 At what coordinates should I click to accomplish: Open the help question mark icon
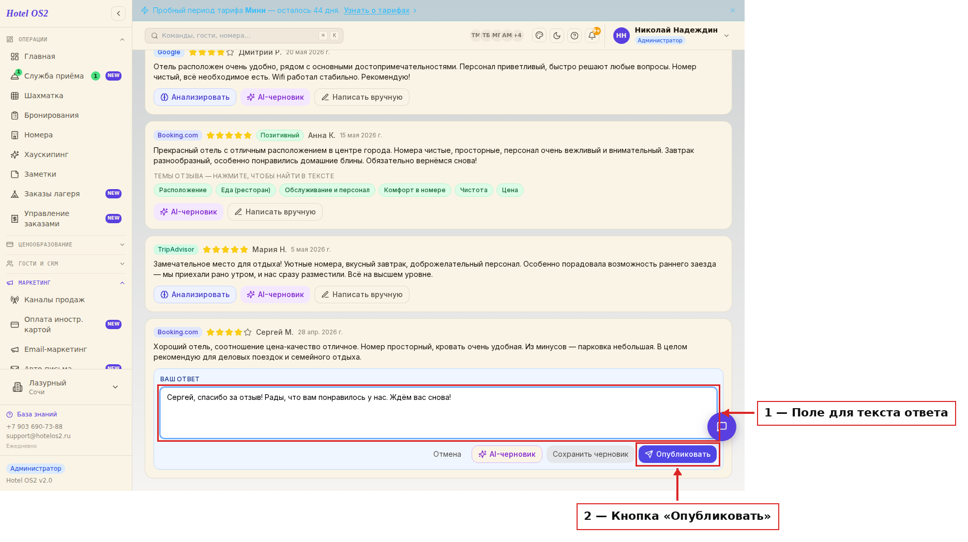point(574,36)
